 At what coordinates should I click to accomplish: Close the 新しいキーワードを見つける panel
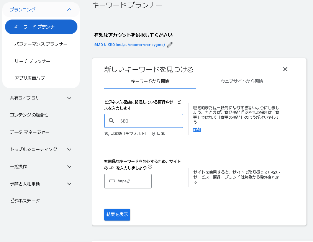[x=285, y=69]
